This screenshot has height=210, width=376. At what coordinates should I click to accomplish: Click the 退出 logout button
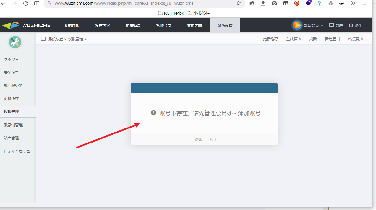(x=356, y=25)
